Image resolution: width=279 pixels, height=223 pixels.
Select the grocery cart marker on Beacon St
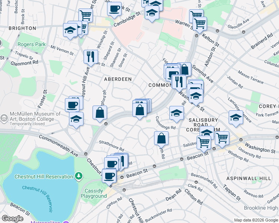click(204, 143)
